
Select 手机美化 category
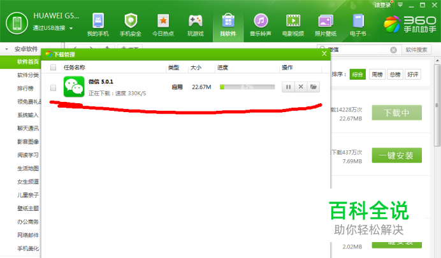28,248
